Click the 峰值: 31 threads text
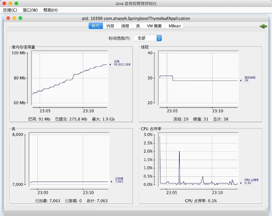Viewport: 272px width, 216px height. (x=200, y=119)
